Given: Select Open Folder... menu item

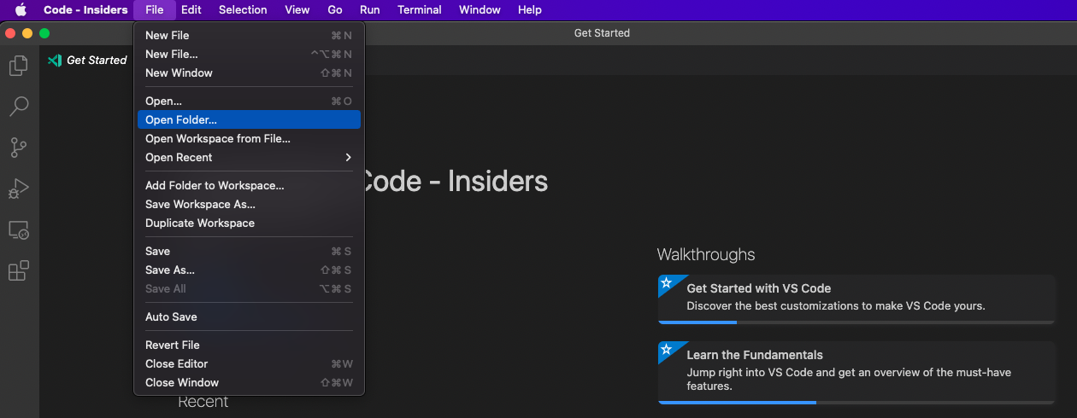Looking at the screenshot, I should tap(249, 119).
